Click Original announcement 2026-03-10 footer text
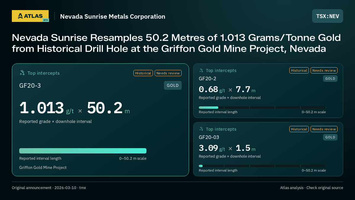This screenshot has height=200, width=355. click(x=49, y=188)
